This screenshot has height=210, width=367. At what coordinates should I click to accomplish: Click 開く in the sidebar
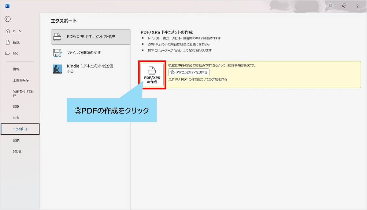pos(15,53)
